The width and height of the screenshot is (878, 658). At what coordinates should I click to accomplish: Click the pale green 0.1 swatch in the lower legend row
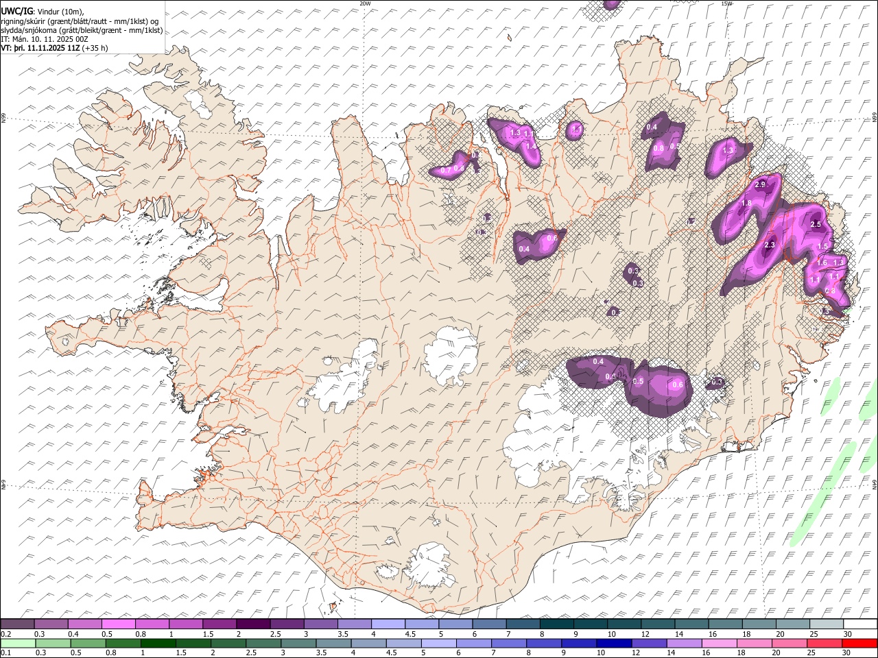[18, 643]
